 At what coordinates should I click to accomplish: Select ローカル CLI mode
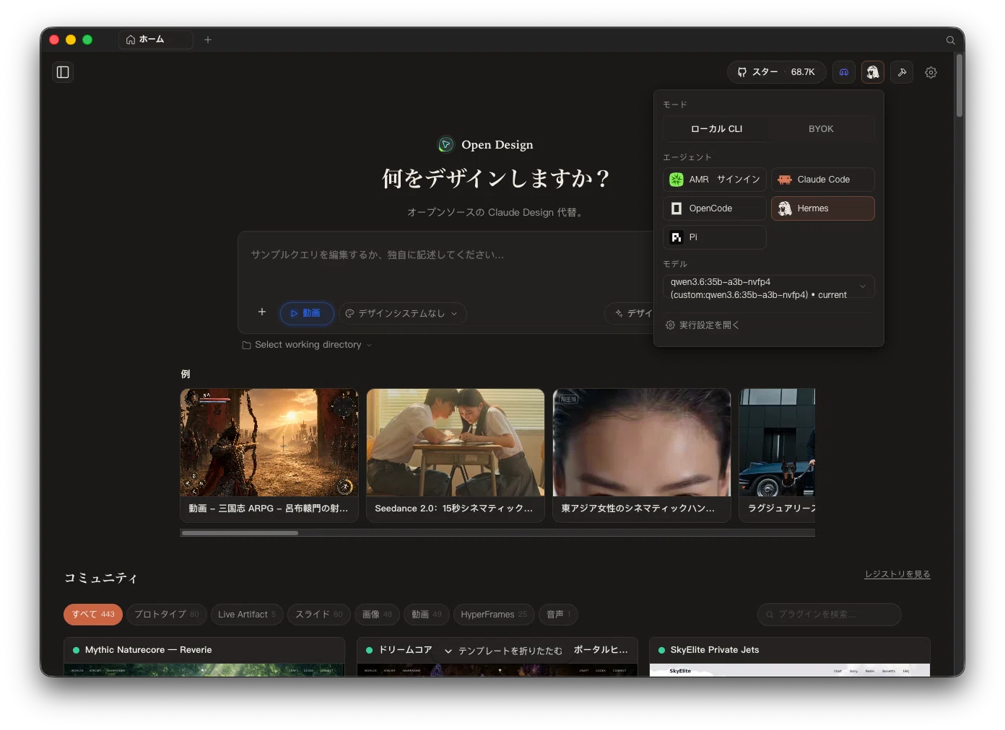tap(716, 129)
